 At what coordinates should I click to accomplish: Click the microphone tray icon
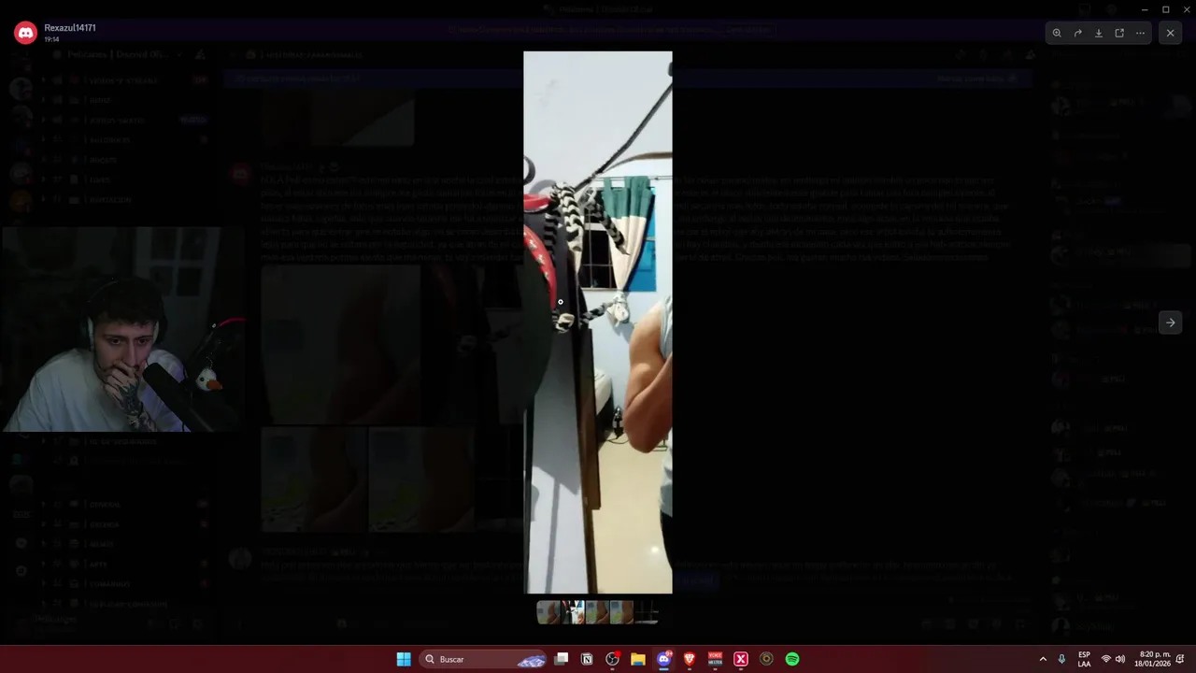[x=1061, y=659]
